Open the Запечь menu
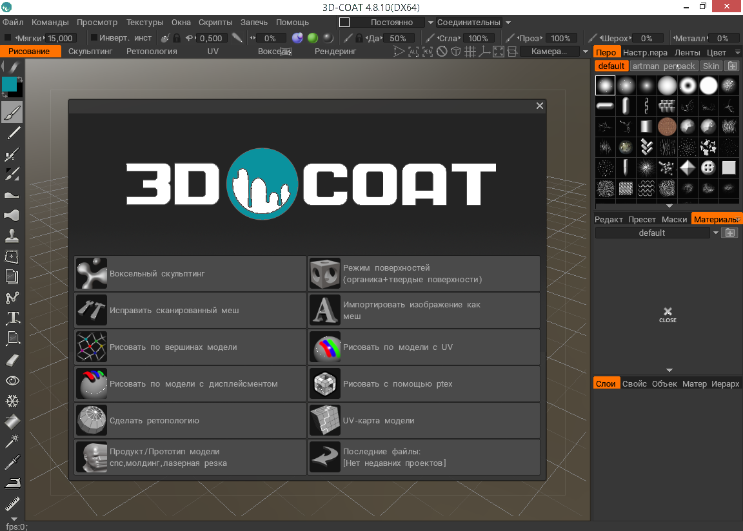 253,23
